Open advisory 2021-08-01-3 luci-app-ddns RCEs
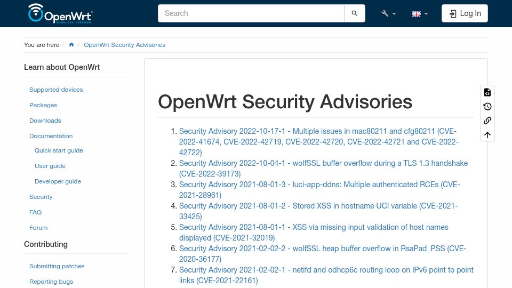 pyautogui.click(x=319, y=190)
